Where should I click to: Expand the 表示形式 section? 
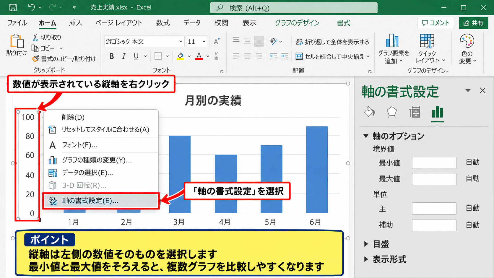point(366,259)
